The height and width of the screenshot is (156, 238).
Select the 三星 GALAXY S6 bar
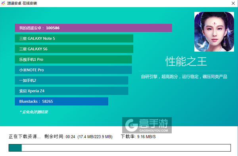pos(74,49)
